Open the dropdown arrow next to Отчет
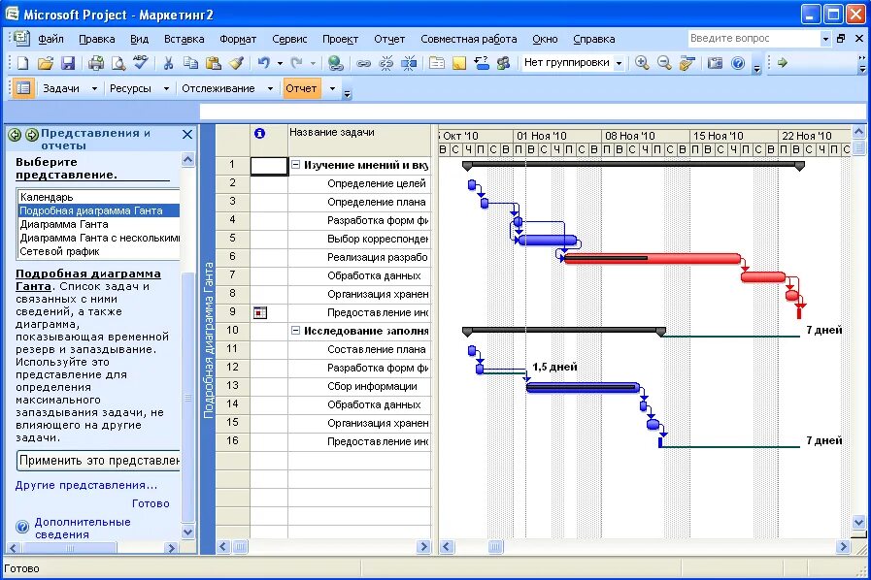The height and width of the screenshot is (580, 871). coord(332,89)
